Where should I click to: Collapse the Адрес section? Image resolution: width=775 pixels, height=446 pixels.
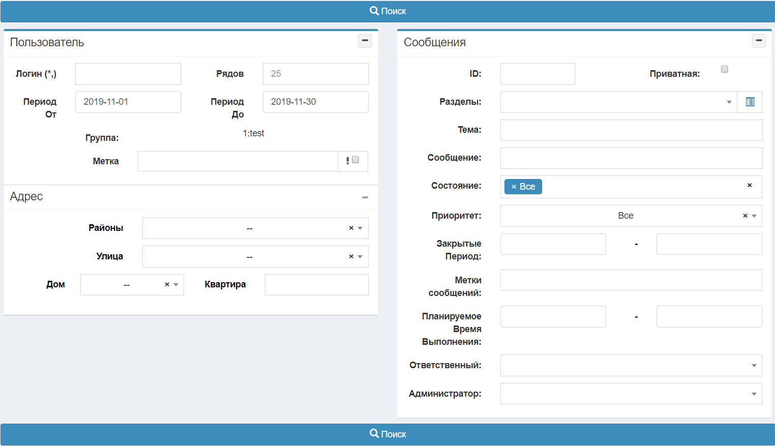365,197
